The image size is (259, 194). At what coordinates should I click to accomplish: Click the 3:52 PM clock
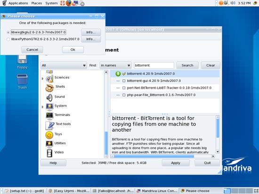coord(244,3)
